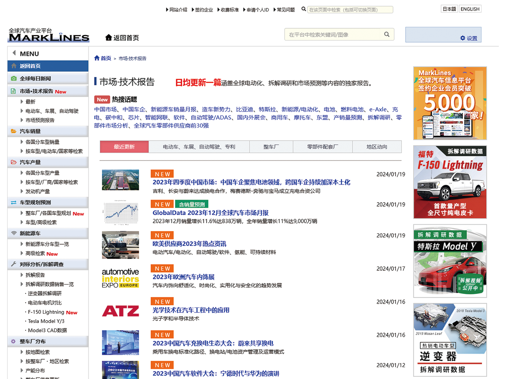506x379 pixels.
Task: Click the ATZ logo thumbnail
Action: 120,311
